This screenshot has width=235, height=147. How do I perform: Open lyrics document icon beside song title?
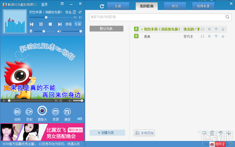click(x=74, y=12)
